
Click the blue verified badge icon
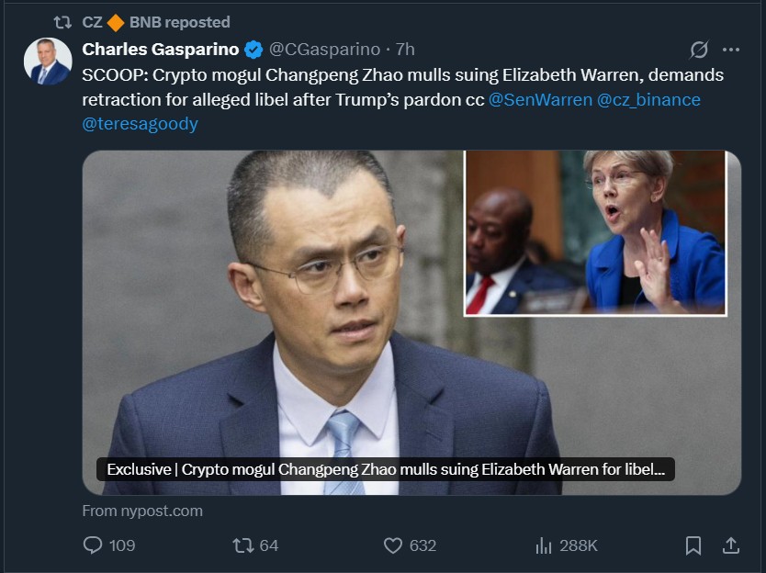coord(253,50)
